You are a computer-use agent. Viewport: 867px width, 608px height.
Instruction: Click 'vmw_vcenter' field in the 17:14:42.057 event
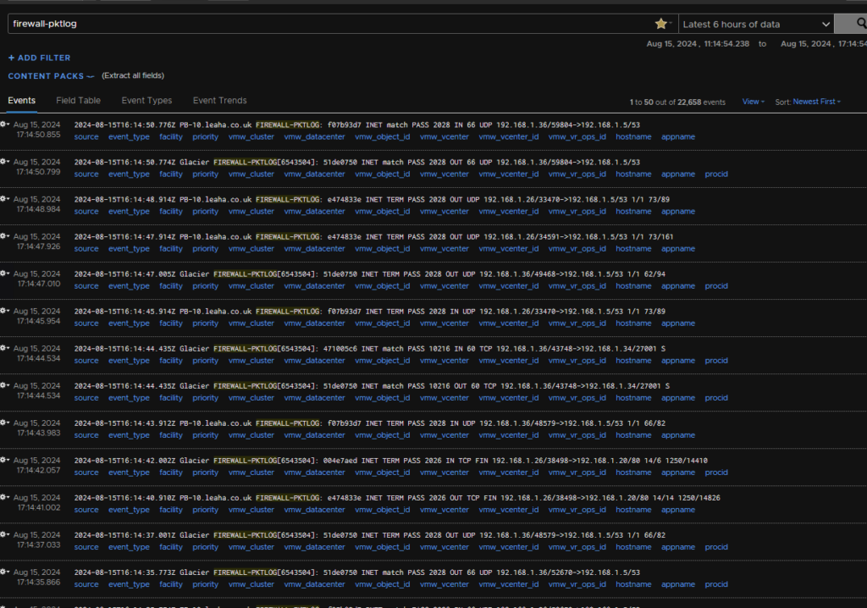[444, 473]
